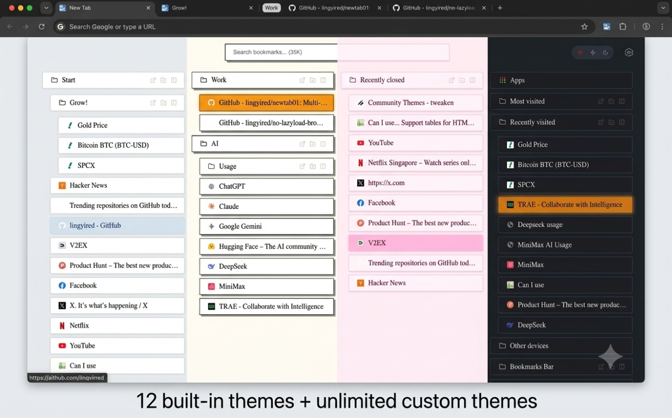
Task: Open the Hugging Face bookmark
Action: click(267, 246)
